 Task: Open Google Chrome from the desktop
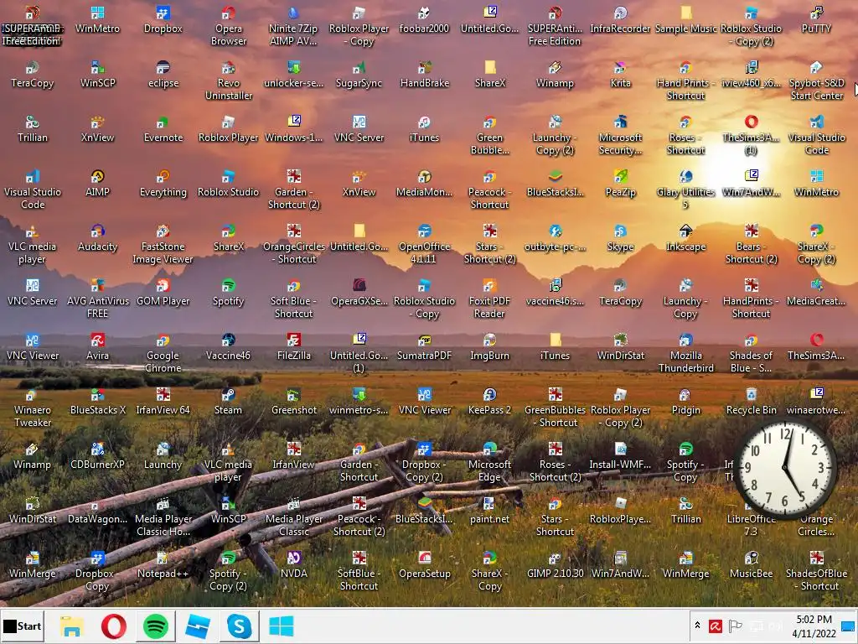pyautogui.click(x=163, y=353)
